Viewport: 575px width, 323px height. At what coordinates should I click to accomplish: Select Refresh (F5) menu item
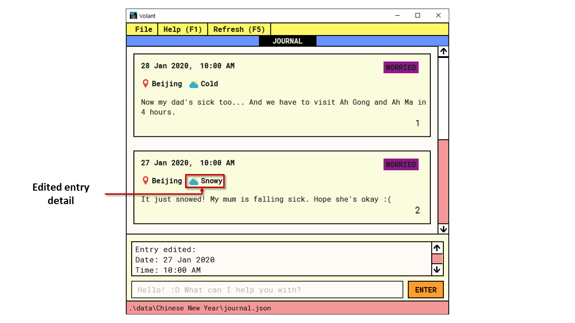[x=239, y=29]
